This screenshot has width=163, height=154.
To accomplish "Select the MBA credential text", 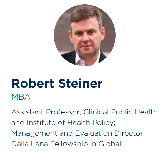I will 21,97.
